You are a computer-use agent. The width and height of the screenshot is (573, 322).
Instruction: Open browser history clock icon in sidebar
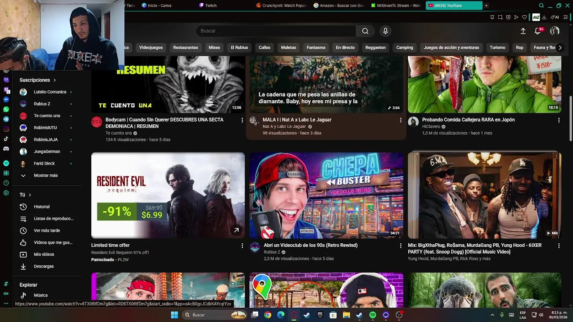pyautogui.click(x=6, y=183)
